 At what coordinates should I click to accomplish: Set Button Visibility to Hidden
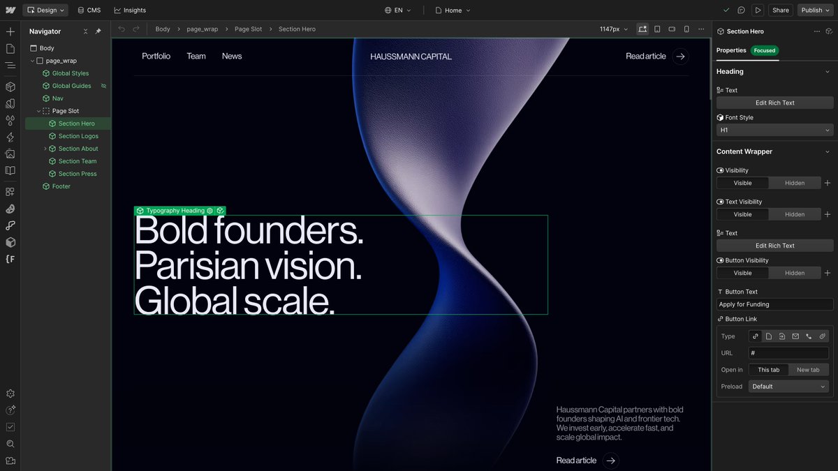point(795,273)
